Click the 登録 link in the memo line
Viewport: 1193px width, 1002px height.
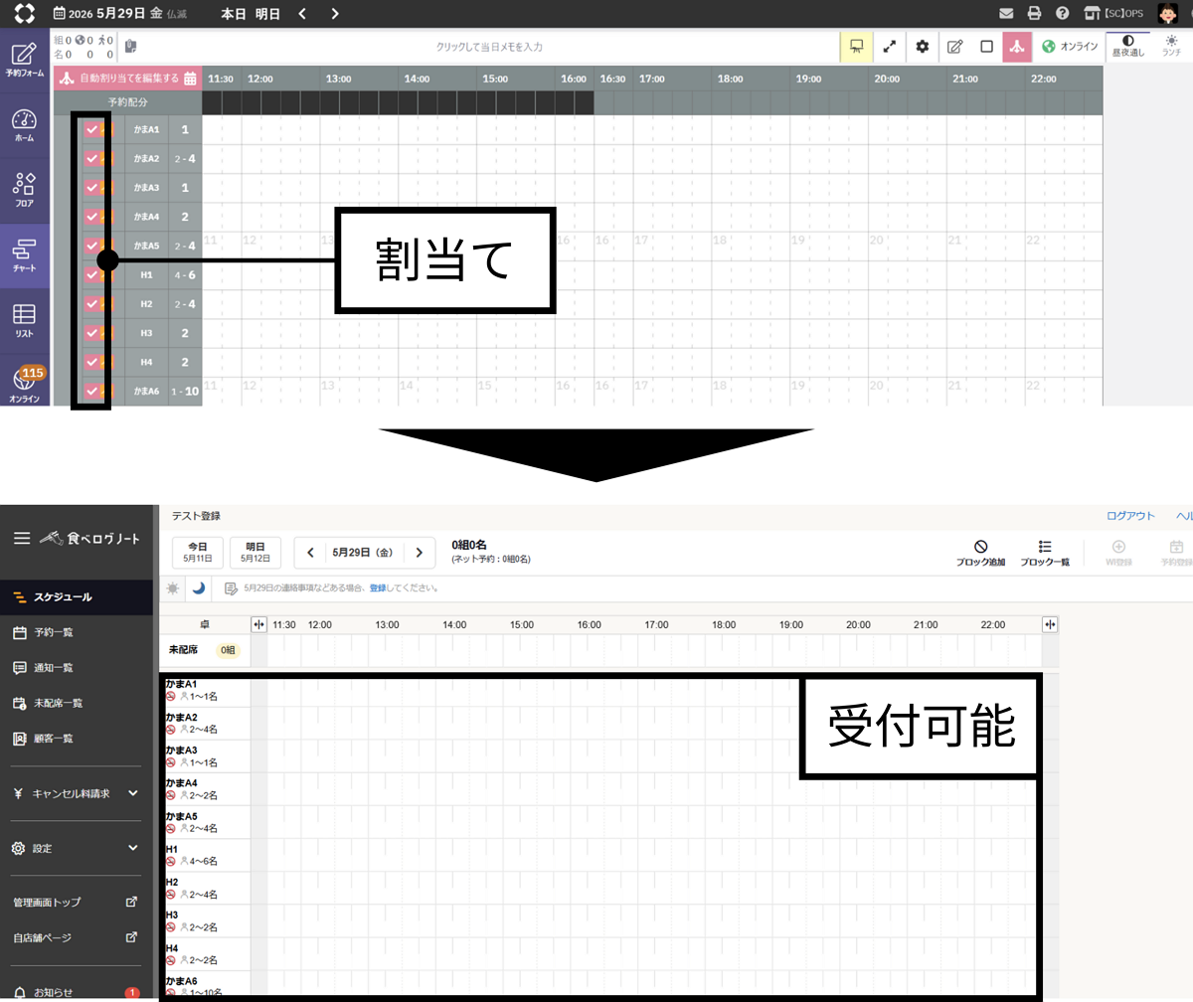click(378, 588)
